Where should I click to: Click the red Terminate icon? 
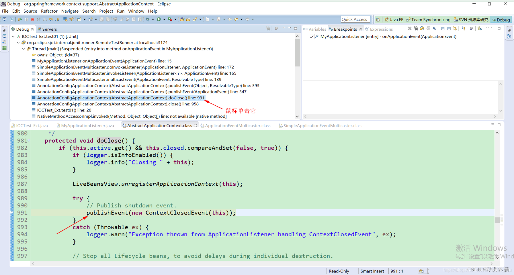tap(32, 19)
